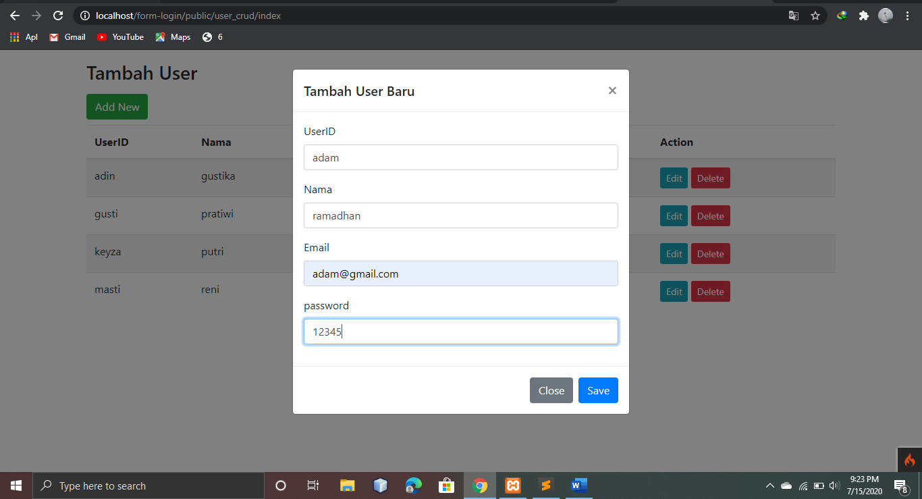Viewport: 922px width, 499px height.
Task: View site information icon in address bar
Action: pyautogui.click(x=85, y=16)
